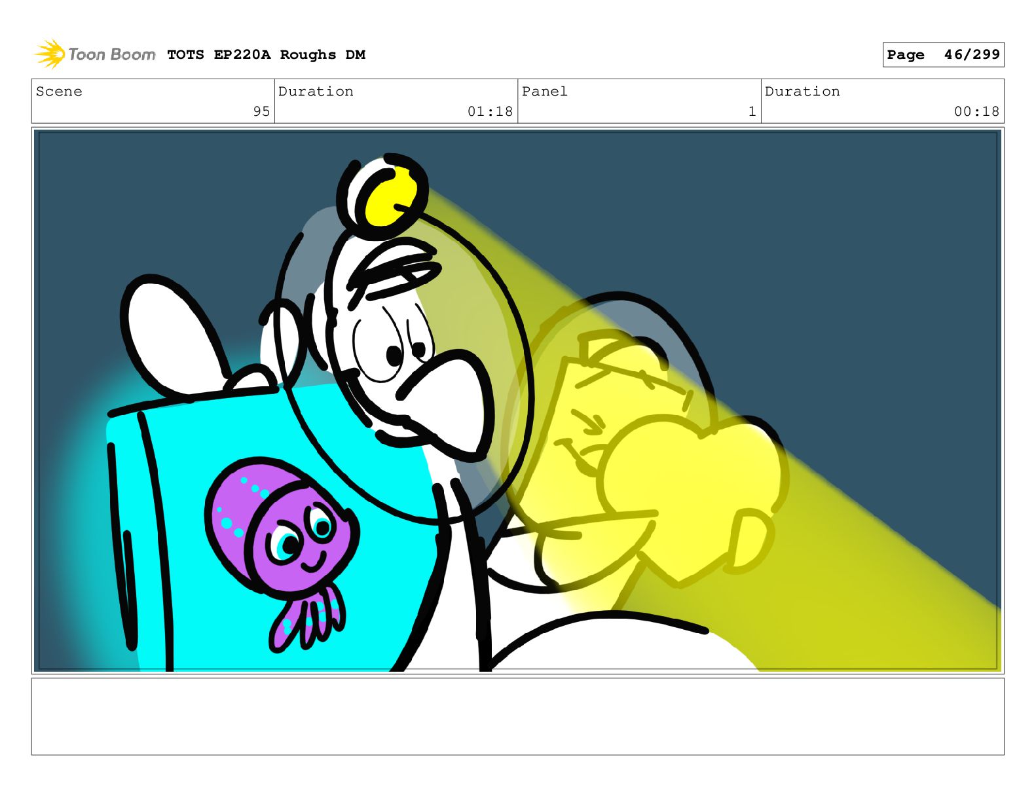The width and height of the screenshot is (1036, 802).
Task: Select the panel duration '00:18'
Action: point(976,111)
